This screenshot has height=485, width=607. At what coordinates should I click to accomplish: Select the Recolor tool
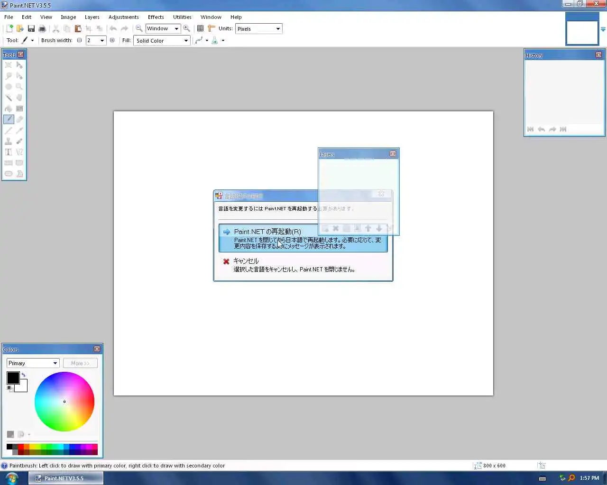point(19,141)
